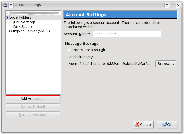Image resolution: width=184 pixels, height=134 pixels.
Task: Enable Empty Trash on Exit checkbox
Action: point(69,50)
